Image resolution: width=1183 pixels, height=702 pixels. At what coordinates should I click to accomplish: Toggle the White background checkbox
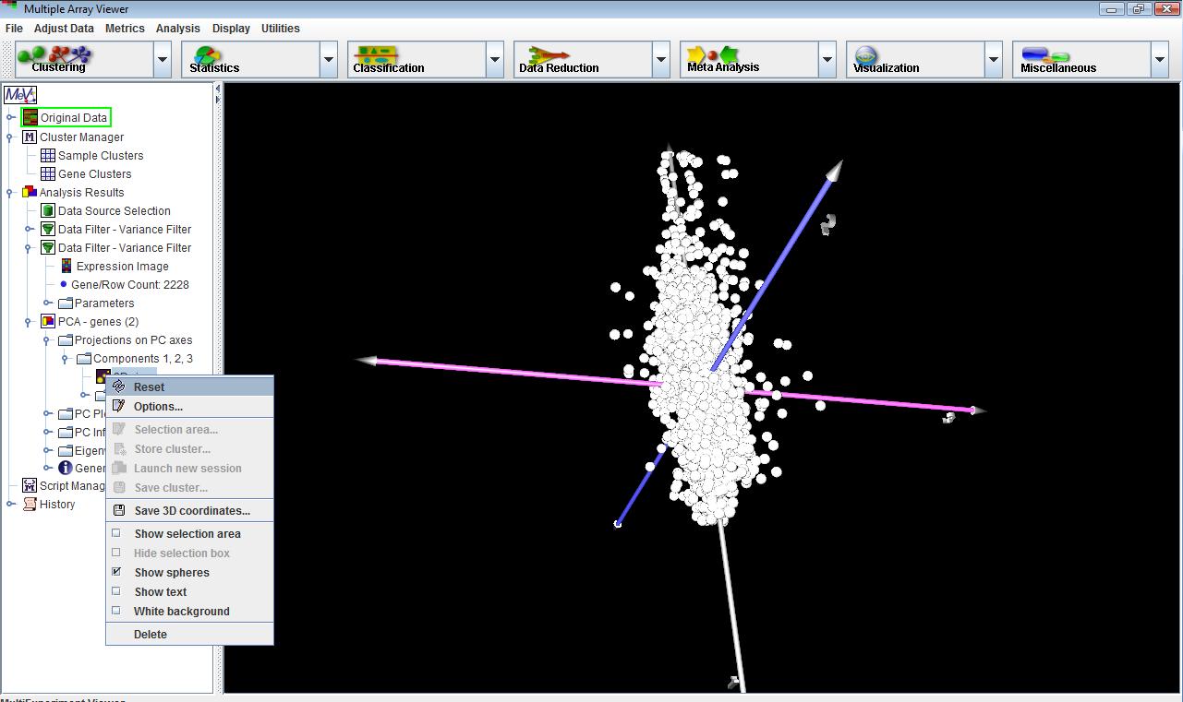tap(116, 611)
